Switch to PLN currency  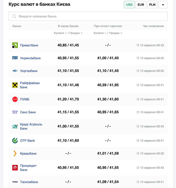coord(152,5)
